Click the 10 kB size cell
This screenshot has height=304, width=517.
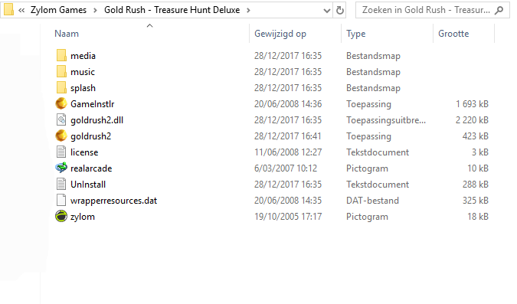(478, 168)
